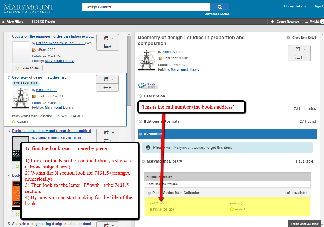324x227 pixels.
Task: Click detail panel book cover thumbnail
Action: pyautogui.click(x=146, y=60)
